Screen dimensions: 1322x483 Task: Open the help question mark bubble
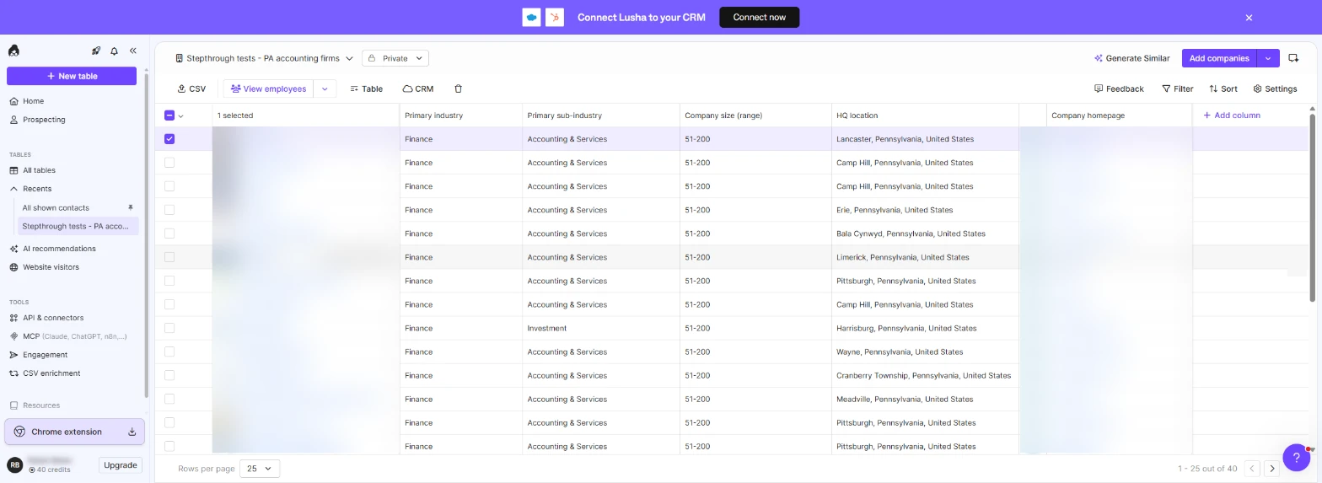1296,458
